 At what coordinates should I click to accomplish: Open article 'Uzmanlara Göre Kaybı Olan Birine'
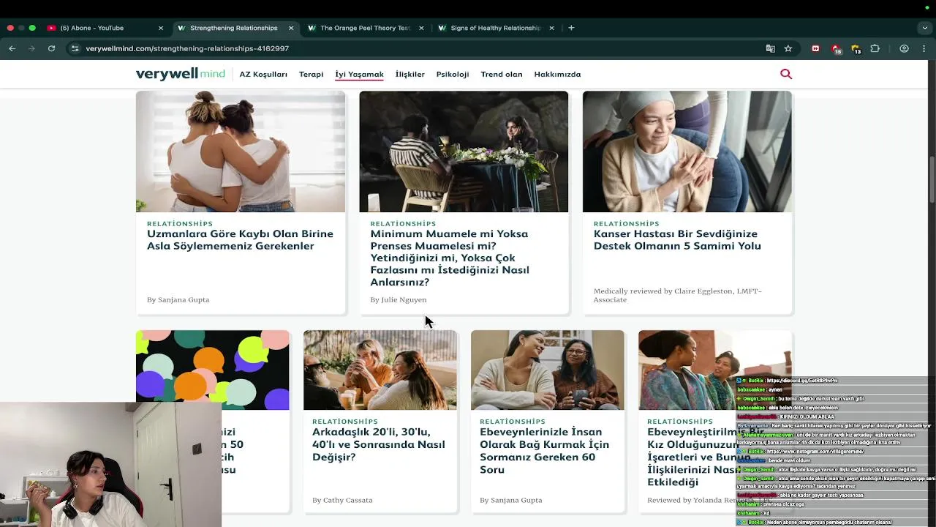240,239
